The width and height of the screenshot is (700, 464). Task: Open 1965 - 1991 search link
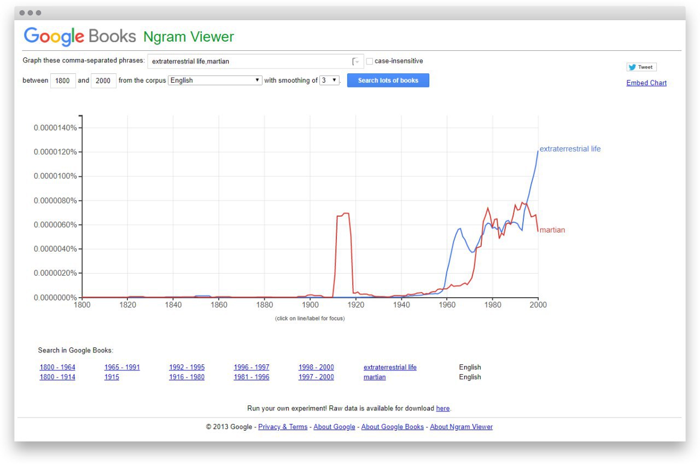click(122, 367)
